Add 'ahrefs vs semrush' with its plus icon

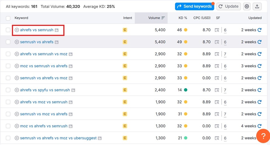tap(17, 30)
